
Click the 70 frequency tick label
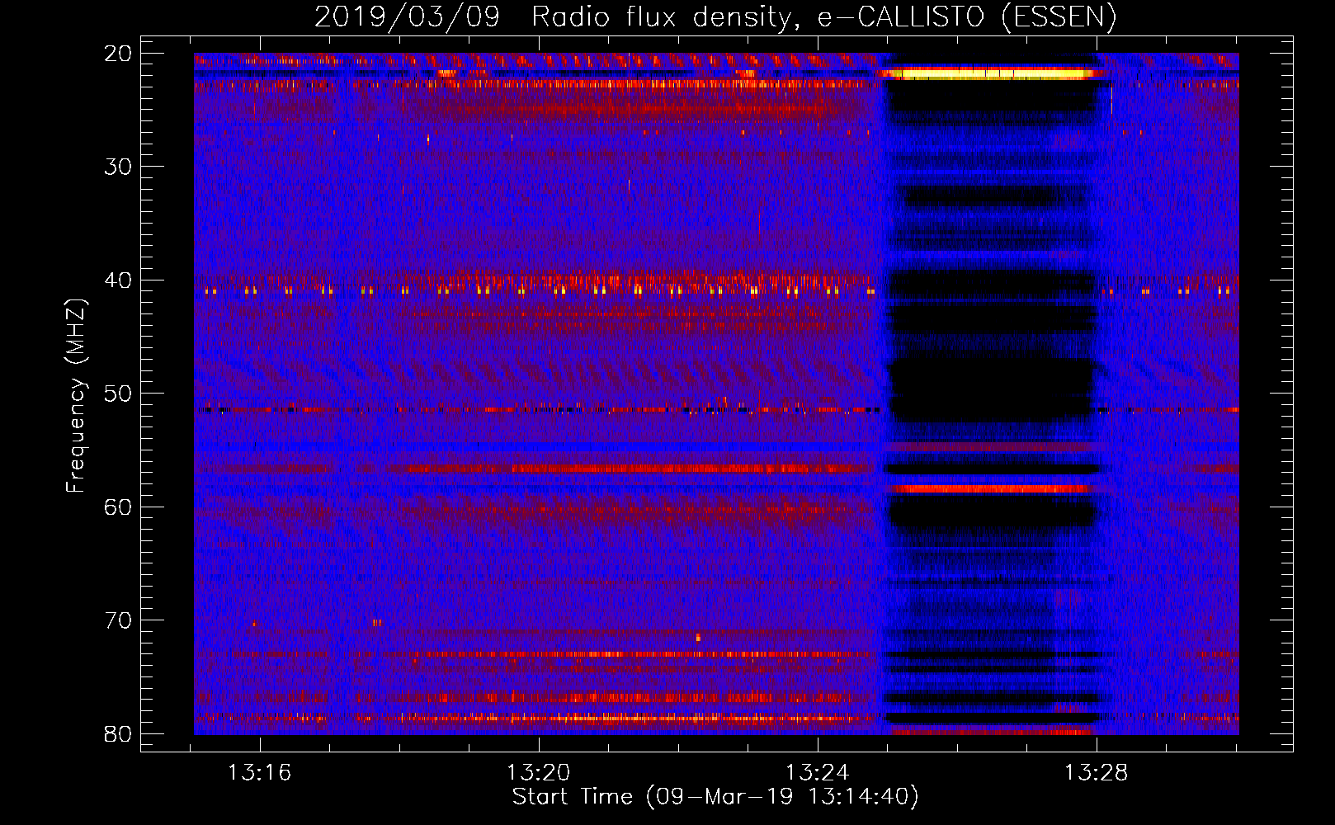tap(119, 620)
